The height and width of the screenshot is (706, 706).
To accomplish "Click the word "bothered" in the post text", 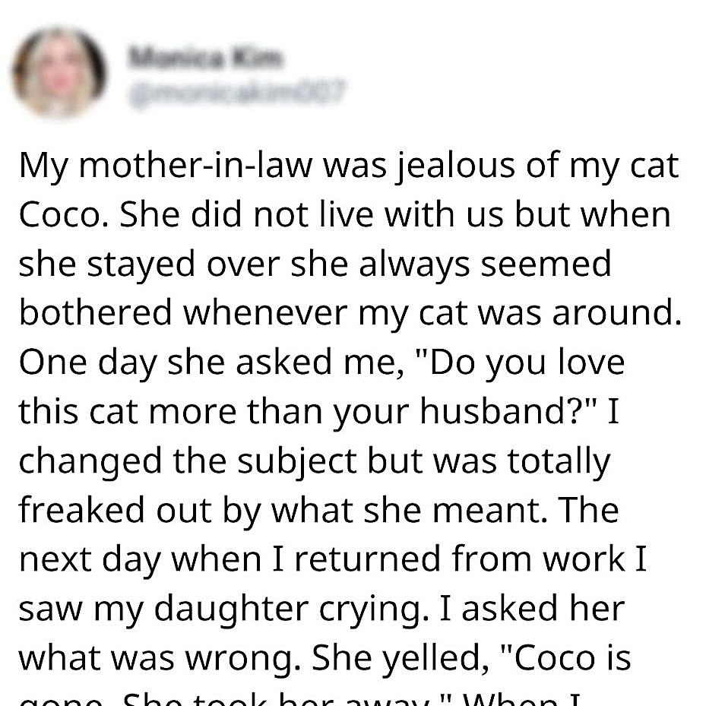I will tap(96, 312).
